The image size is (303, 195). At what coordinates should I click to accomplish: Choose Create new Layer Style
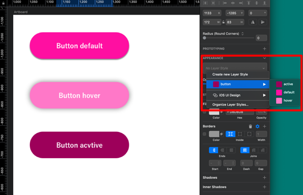(238, 74)
